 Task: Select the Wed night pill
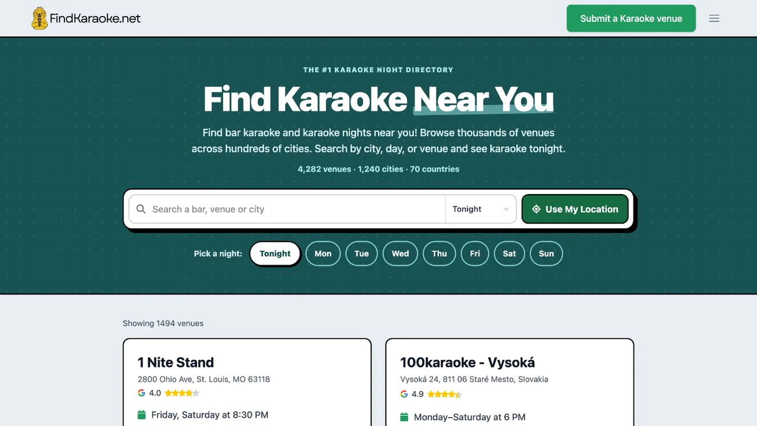(x=400, y=253)
